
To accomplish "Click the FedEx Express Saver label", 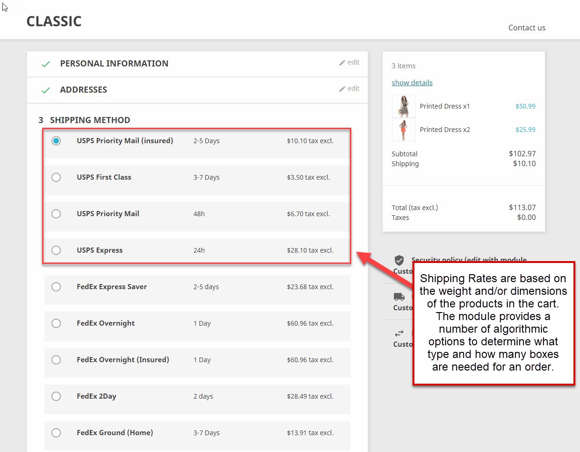I will pos(112,287).
